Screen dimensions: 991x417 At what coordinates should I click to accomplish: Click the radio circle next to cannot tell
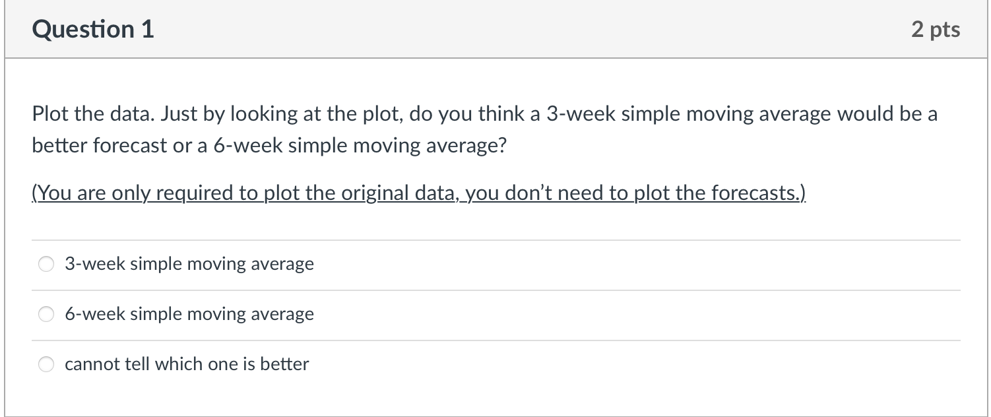(46, 364)
